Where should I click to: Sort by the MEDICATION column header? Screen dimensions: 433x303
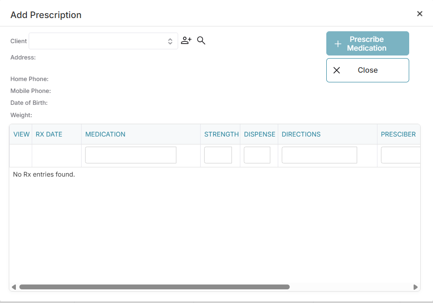click(x=105, y=134)
